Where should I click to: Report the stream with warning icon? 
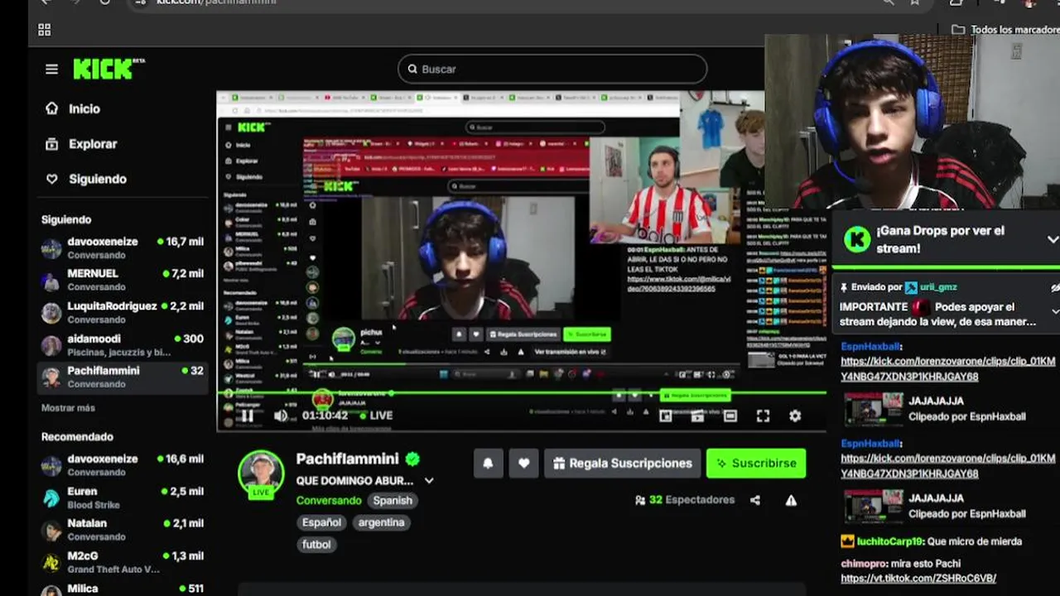pos(792,500)
